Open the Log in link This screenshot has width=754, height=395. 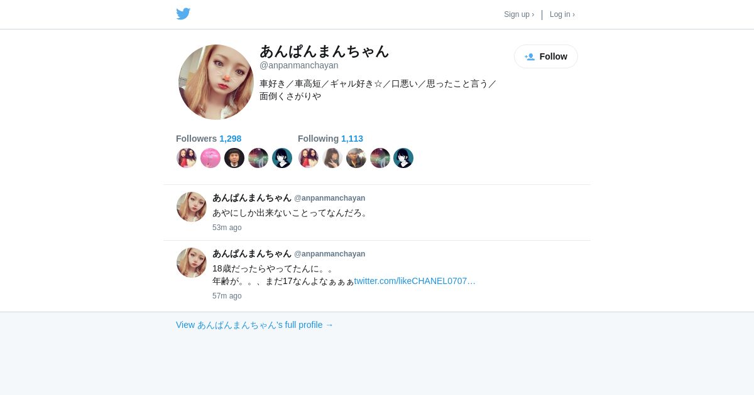click(x=562, y=14)
